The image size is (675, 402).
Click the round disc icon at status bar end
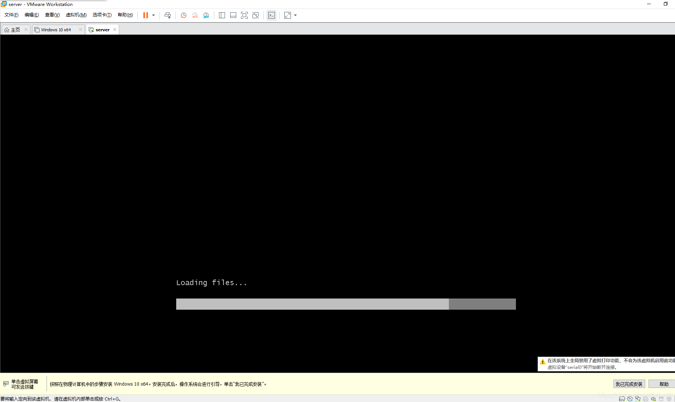point(669,399)
